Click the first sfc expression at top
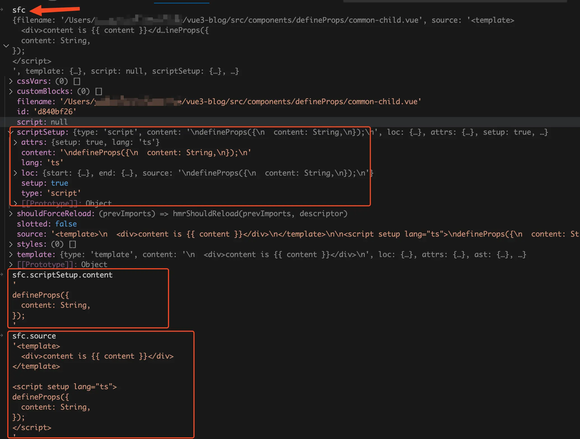 [19, 10]
